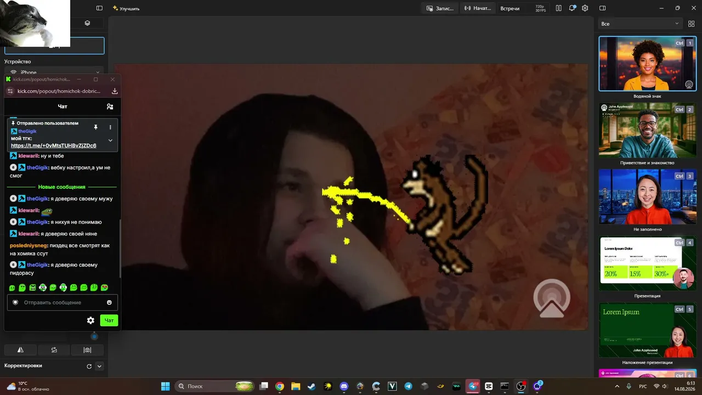Select the Презентация scene thumbnail

tap(647, 263)
